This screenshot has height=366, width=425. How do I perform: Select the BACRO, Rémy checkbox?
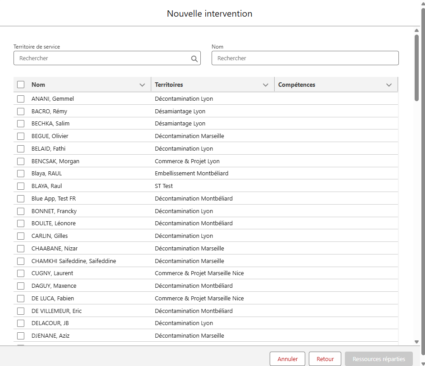pyautogui.click(x=21, y=111)
